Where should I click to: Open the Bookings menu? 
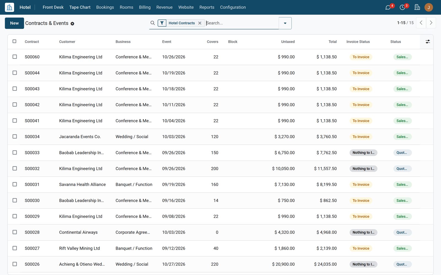[x=105, y=7]
